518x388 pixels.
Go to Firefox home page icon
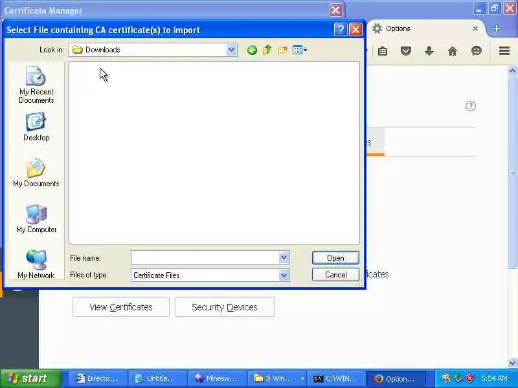[452, 51]
